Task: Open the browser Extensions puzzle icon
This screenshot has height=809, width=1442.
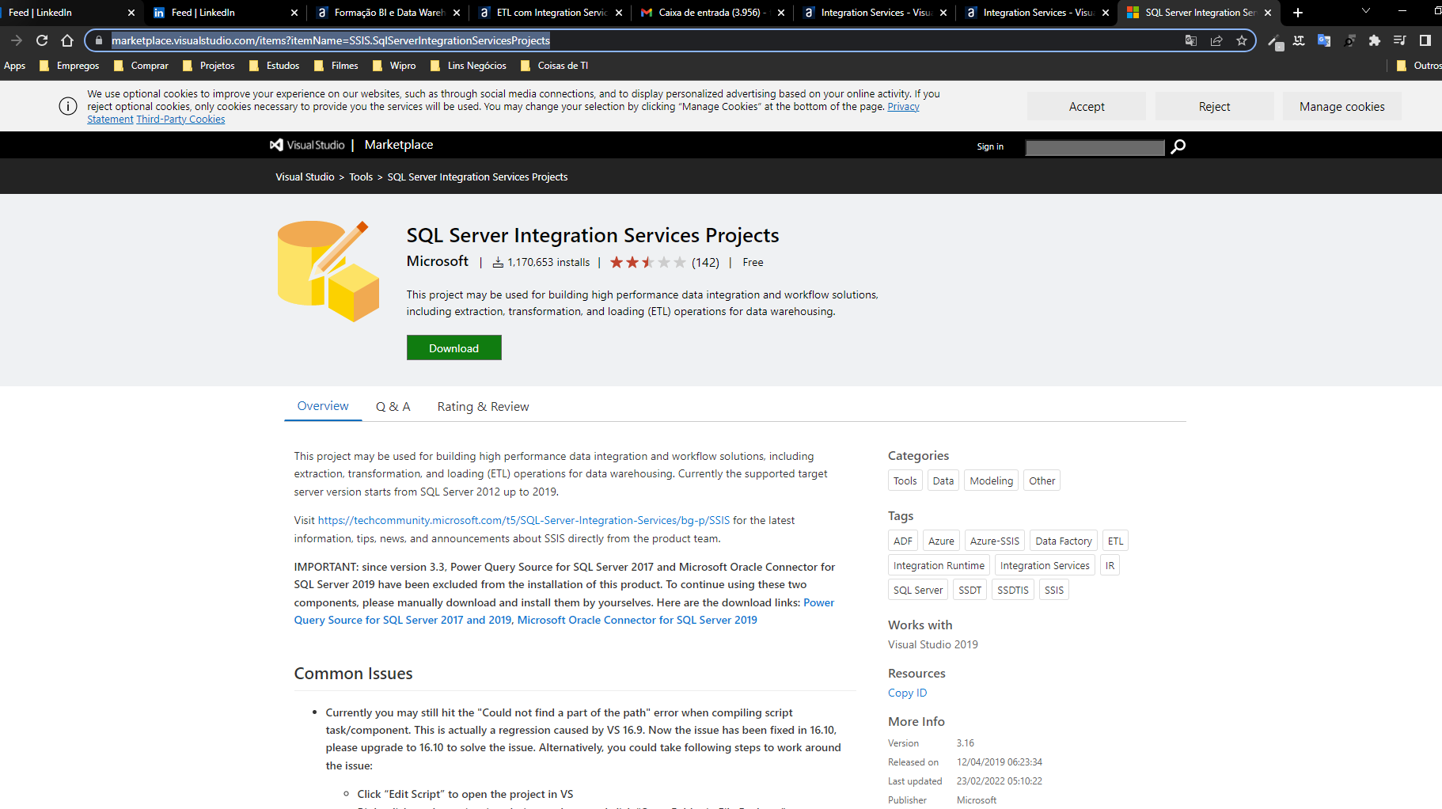Action: [1375, 40]
